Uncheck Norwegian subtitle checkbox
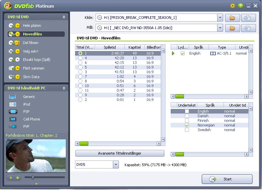The height and width of the screenshot is (190, 262). (x=187, y=125)
